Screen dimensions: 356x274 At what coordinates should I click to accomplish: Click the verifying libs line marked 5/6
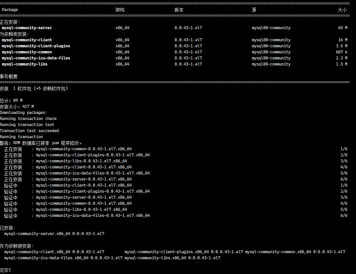click(x=176, y=210)
